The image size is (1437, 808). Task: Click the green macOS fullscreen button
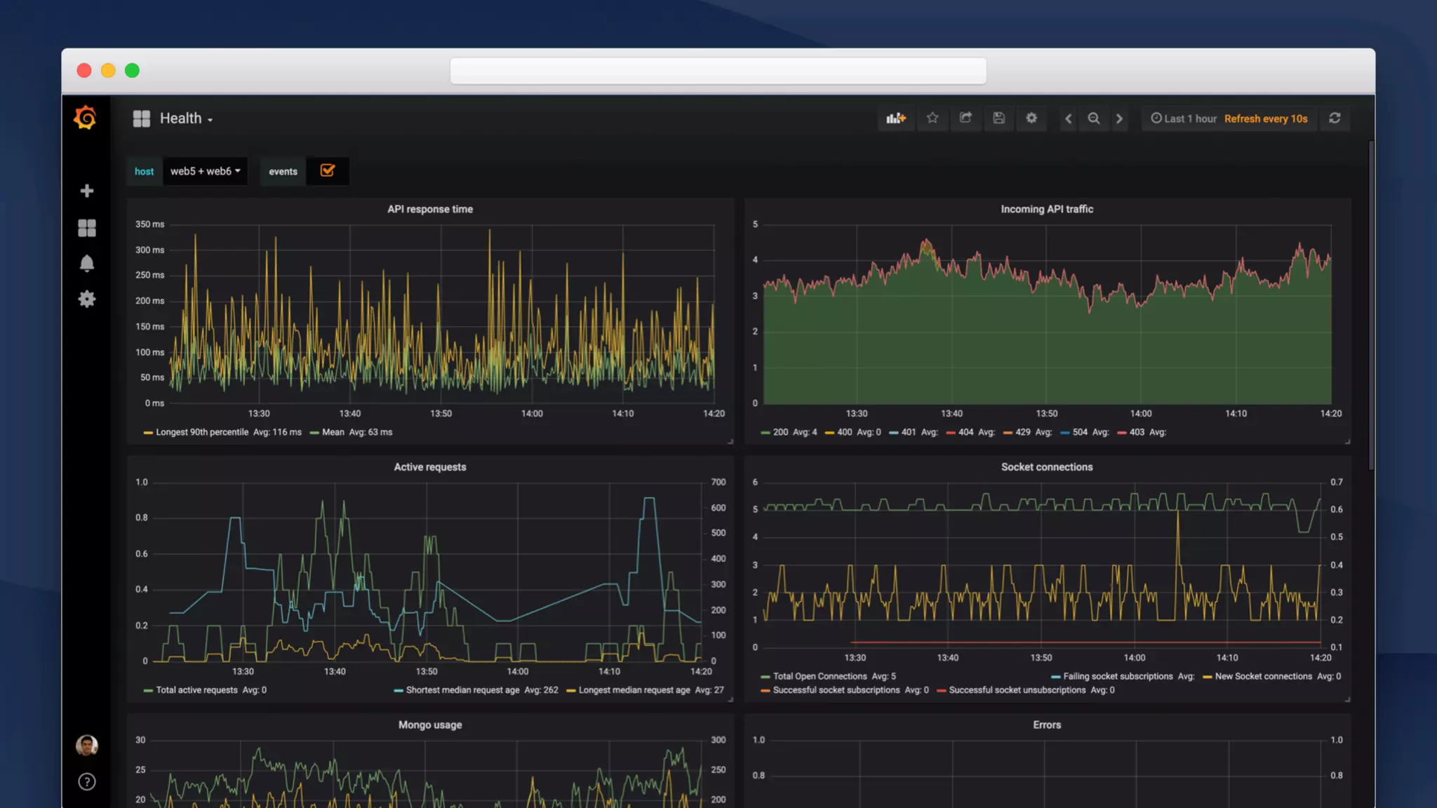click(132, 70)
